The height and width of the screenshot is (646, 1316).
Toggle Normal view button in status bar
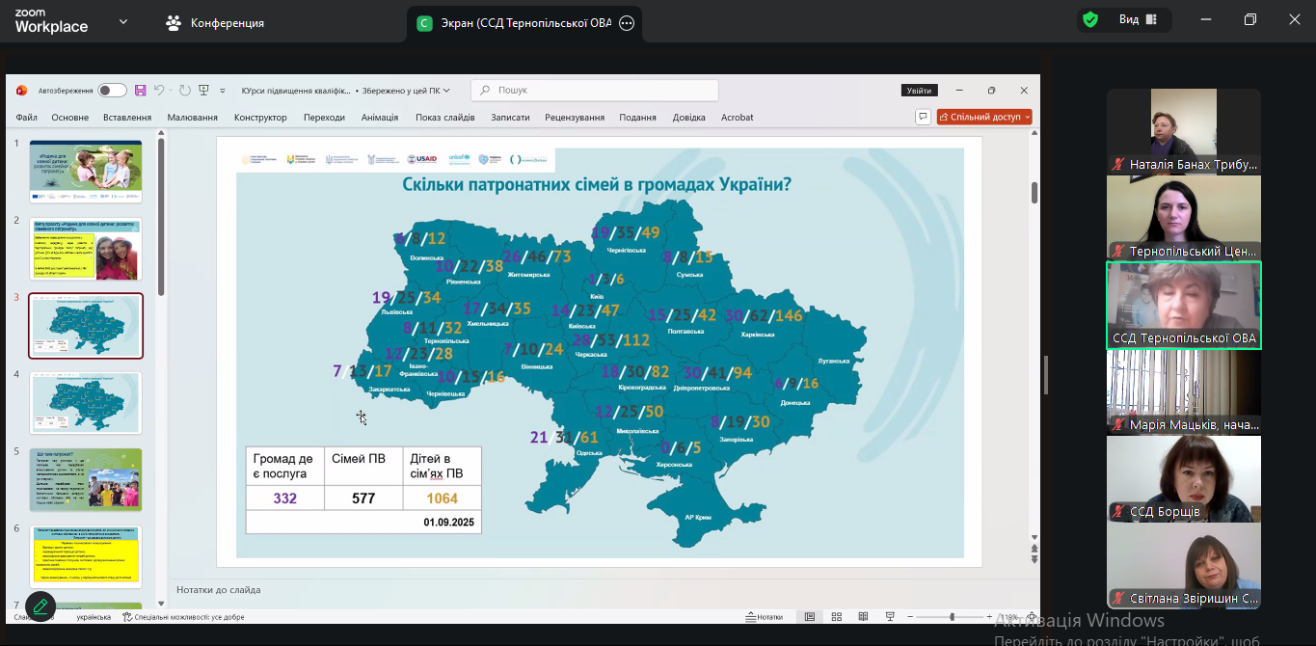[810, 617]
